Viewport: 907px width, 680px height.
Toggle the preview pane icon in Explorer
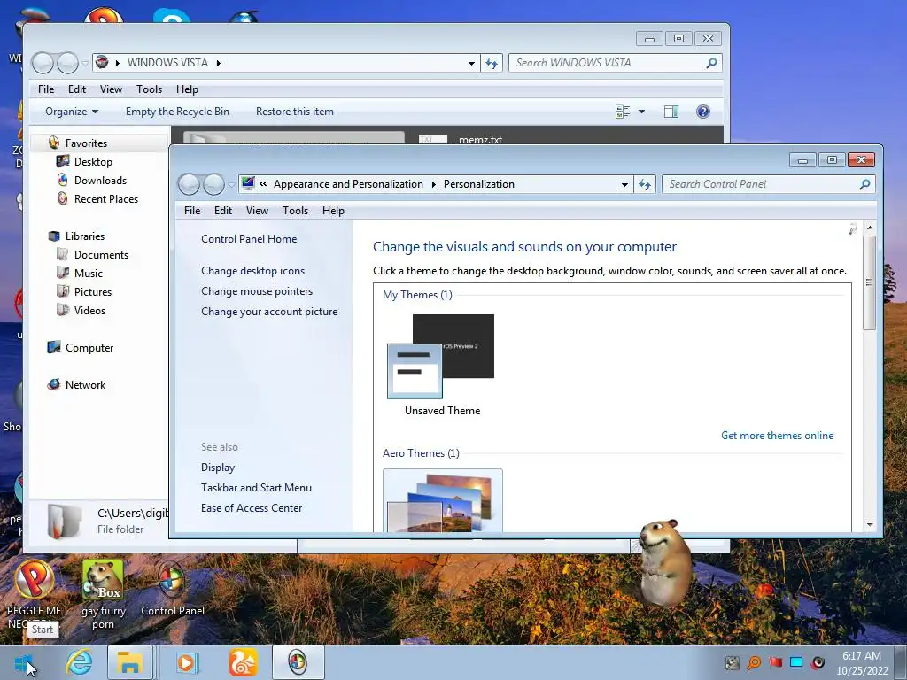point(671,112)
